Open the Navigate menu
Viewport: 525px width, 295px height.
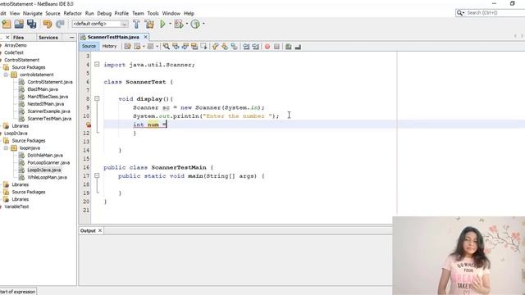[x=33, y=13]
